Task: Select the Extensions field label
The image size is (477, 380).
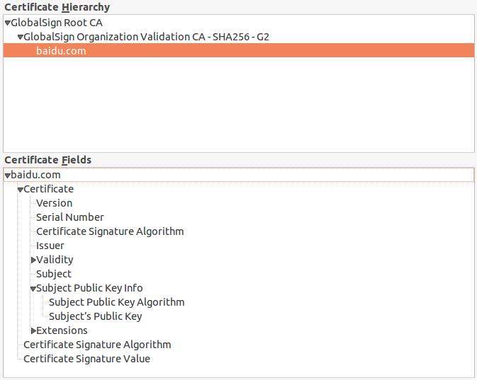Action: 62,330
